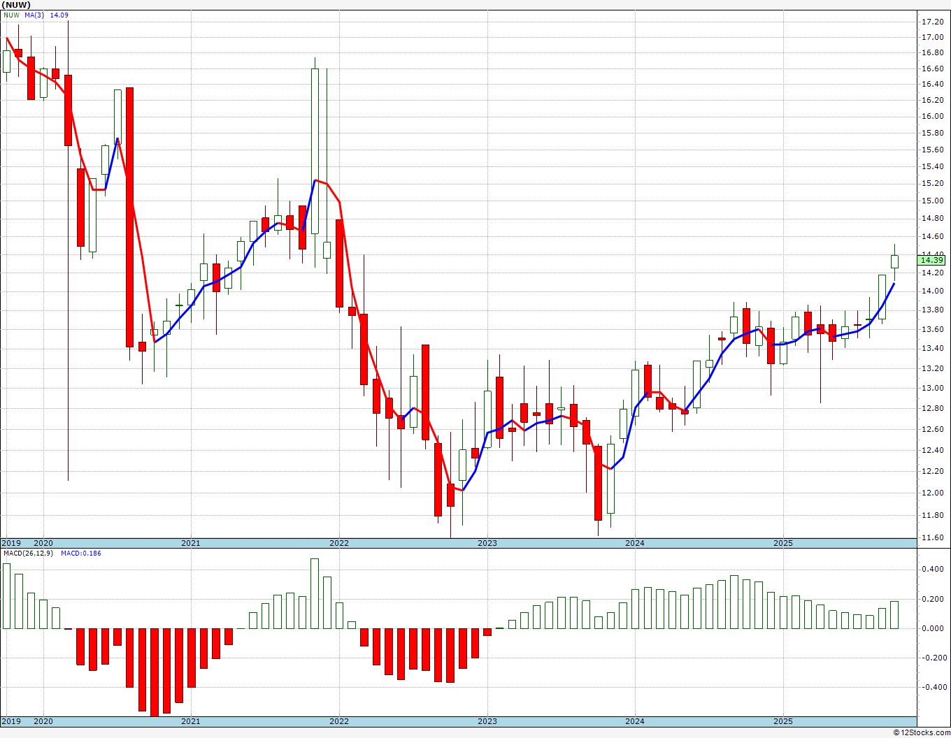This screenshot has width=951, height=738.
Task: Click the current price tag 14.39
Action: (x=932, y=260)
